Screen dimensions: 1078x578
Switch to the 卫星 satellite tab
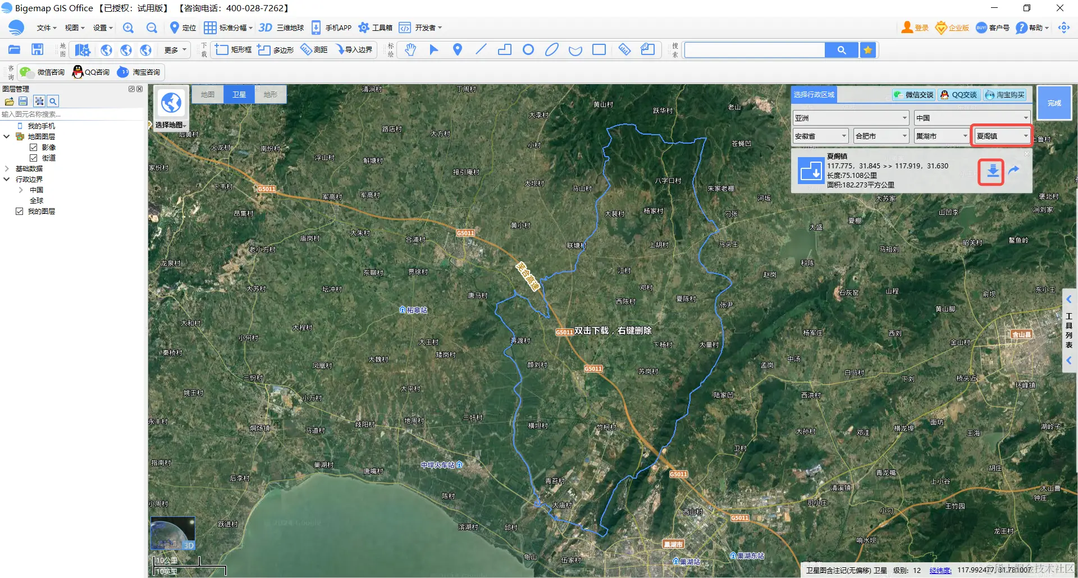239,95
